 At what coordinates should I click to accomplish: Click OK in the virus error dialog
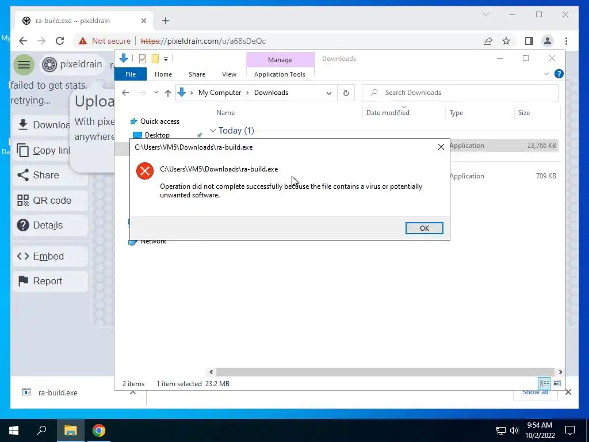[x=424, y=228]
